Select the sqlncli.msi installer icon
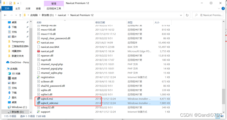The height and width of the screenshot is (120, 227). tap(38, 99)
